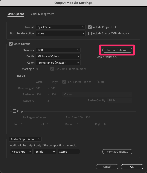Image resolution: width=147 pixels, height=173 pixels.
Task: Open the 16 Bit audio depth dropdown
Action: pyautogui.click(x=45, y=152)
